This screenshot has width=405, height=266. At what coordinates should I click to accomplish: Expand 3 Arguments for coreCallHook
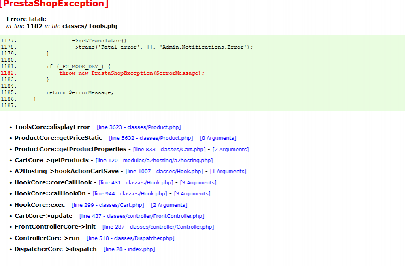coord(198,183)
